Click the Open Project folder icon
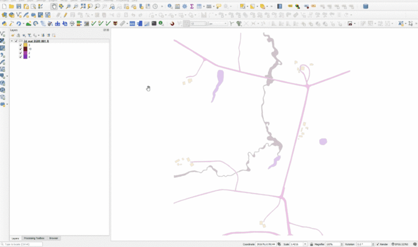Viewport: 418px width, 247px height. pyautogui.click(x=11, y=6)
